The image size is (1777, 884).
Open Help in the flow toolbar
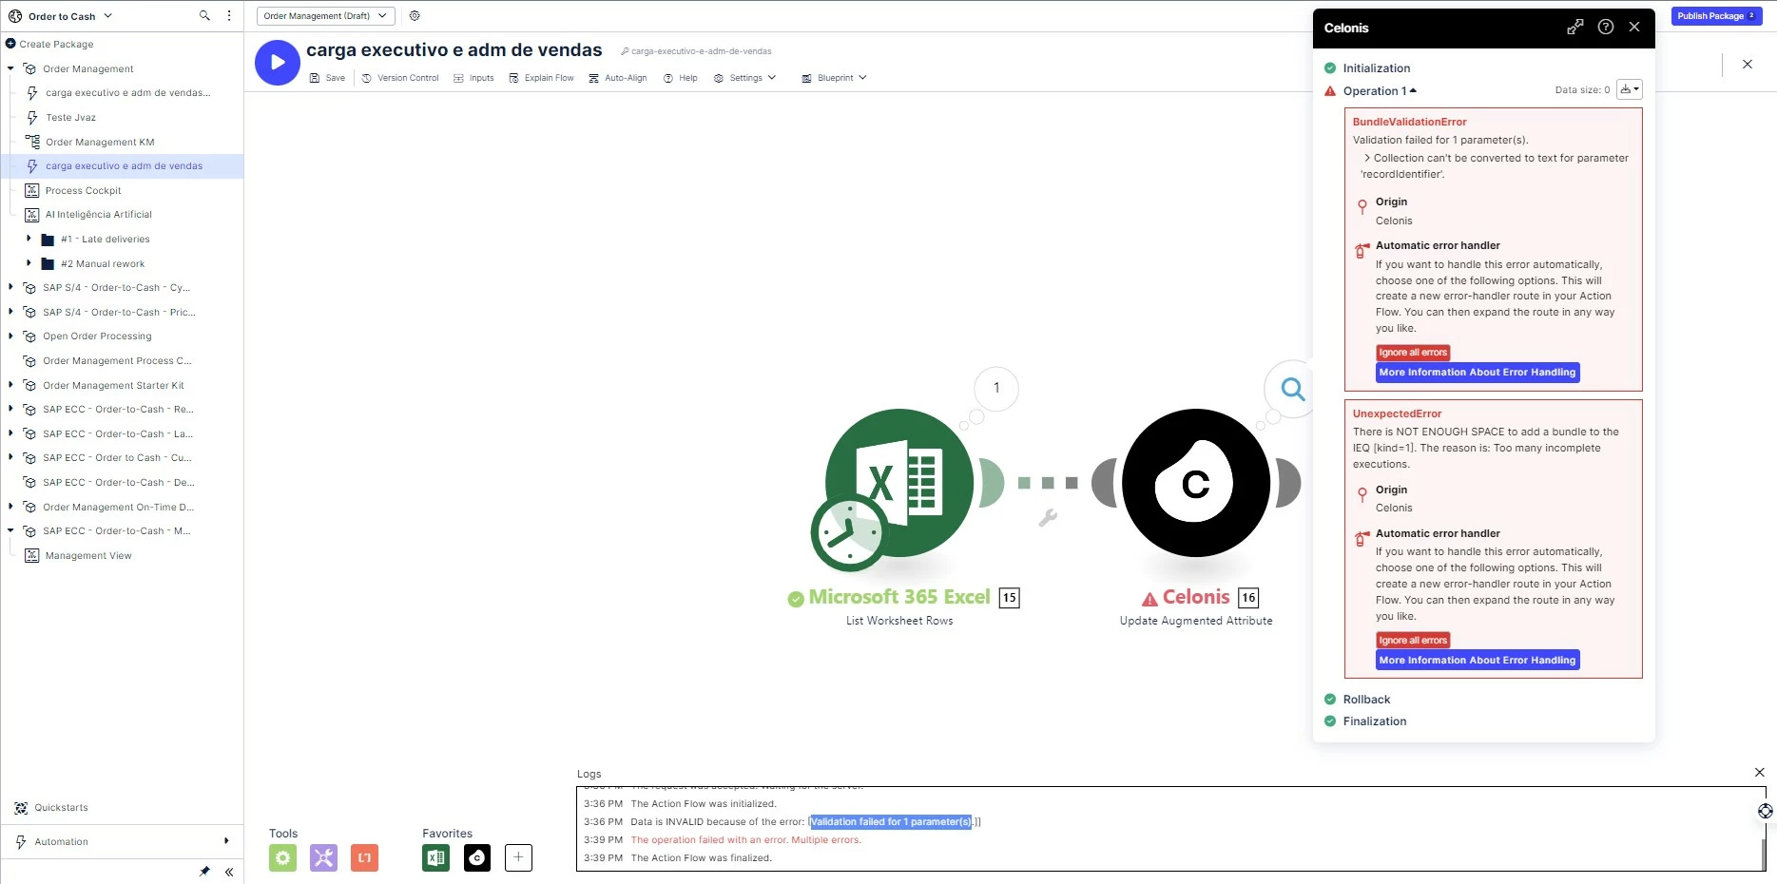681,78
